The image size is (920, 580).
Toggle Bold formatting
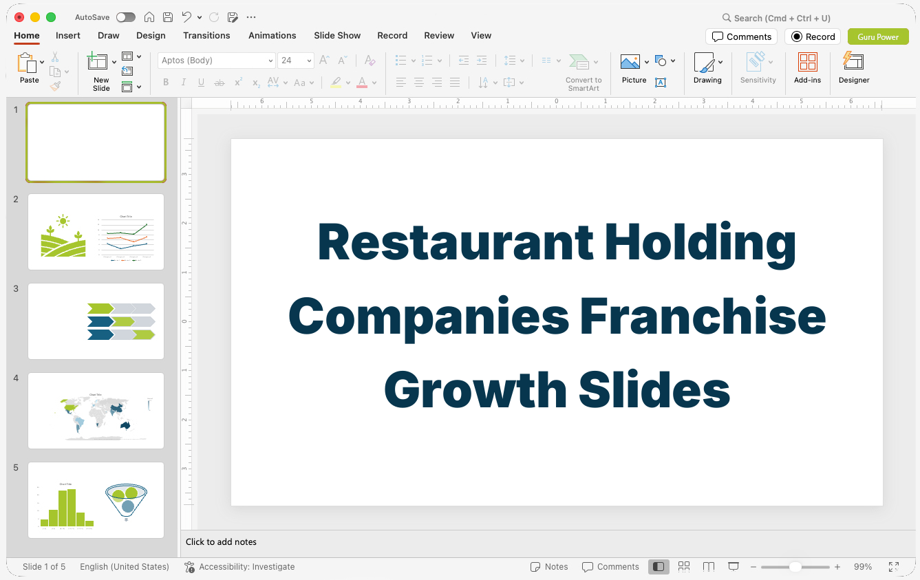tap(166, 83)
